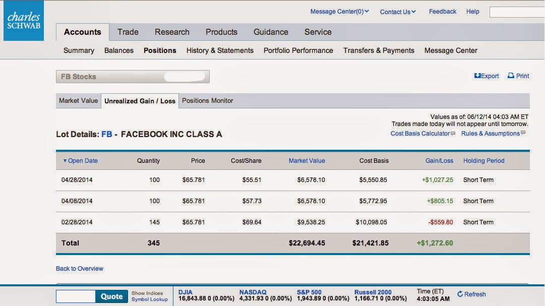Click the Quote button
545x306 pixels.
pyautogui.click(x=111, y=296)
